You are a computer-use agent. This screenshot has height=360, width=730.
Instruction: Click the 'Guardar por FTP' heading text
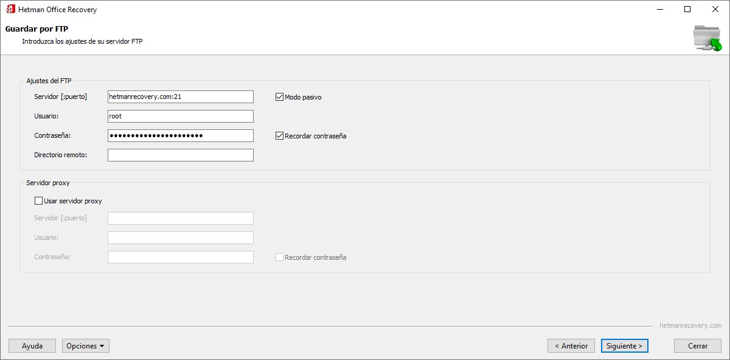[x=36, y=29]
